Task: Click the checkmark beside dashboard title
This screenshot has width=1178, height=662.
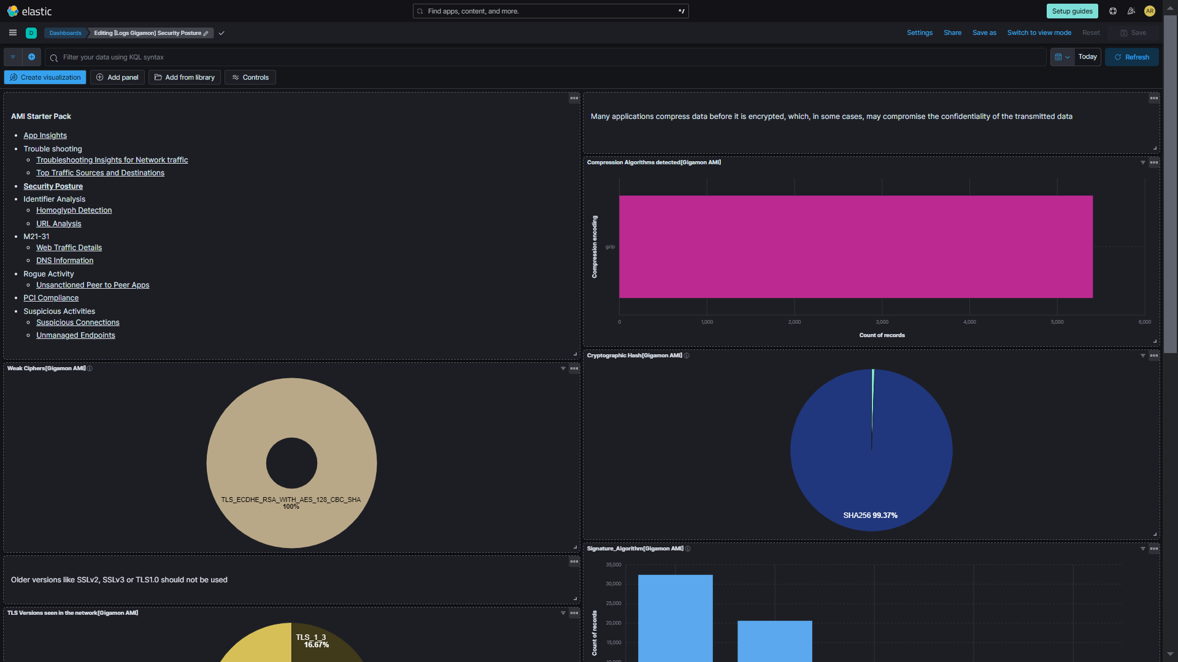Action: (221, 33)
